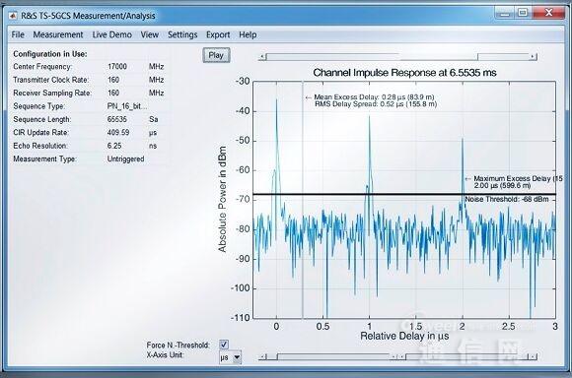572x378 pixels.
Task: Open the File menu
Action: point(18,34)
